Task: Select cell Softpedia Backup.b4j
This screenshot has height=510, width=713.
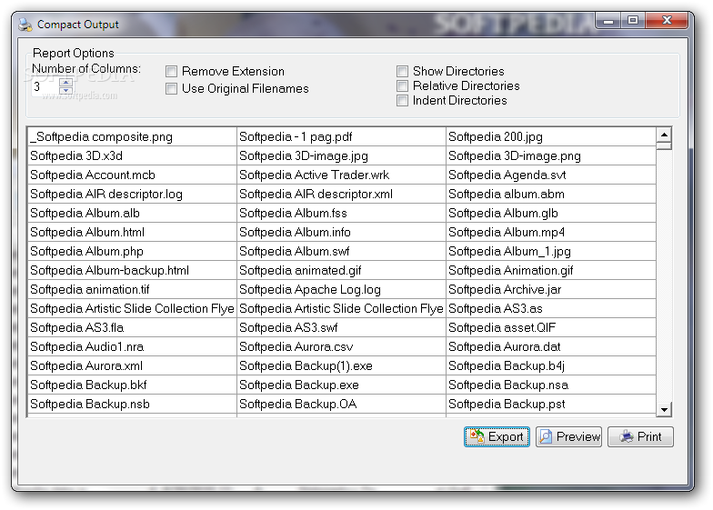Action: pos(551,365)
